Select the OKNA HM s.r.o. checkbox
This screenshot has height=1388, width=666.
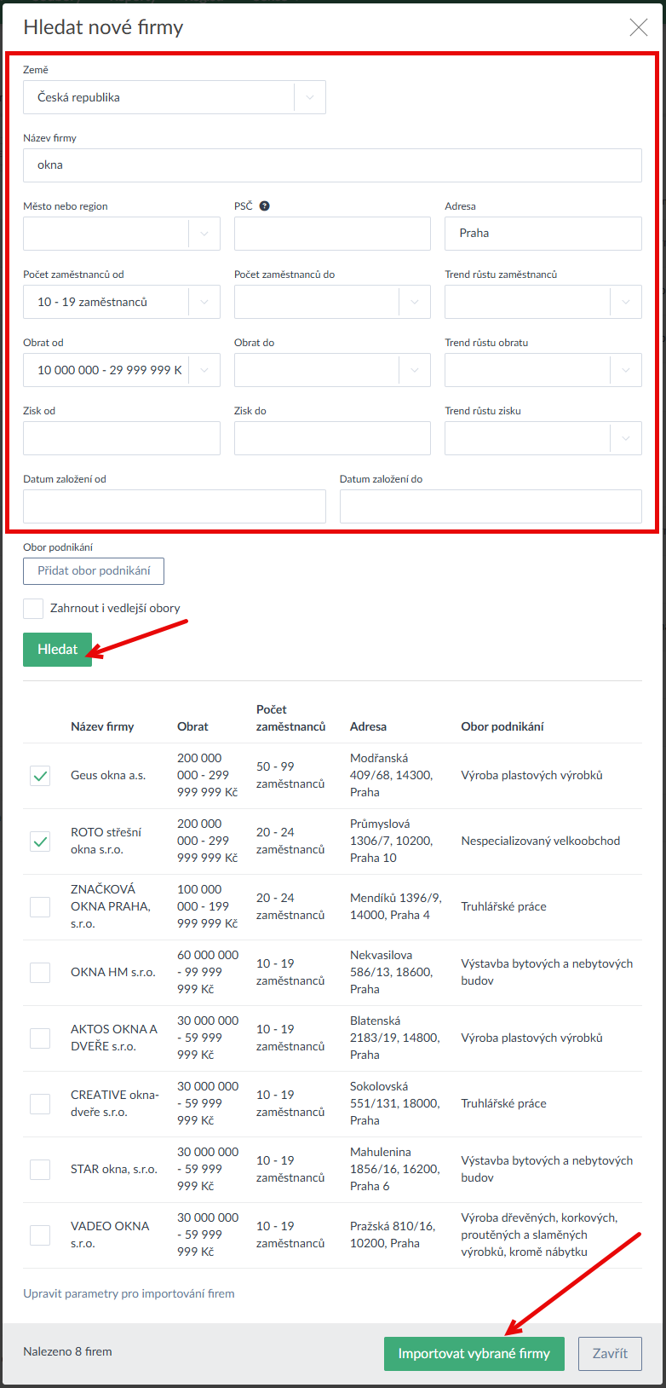(40, 973)
